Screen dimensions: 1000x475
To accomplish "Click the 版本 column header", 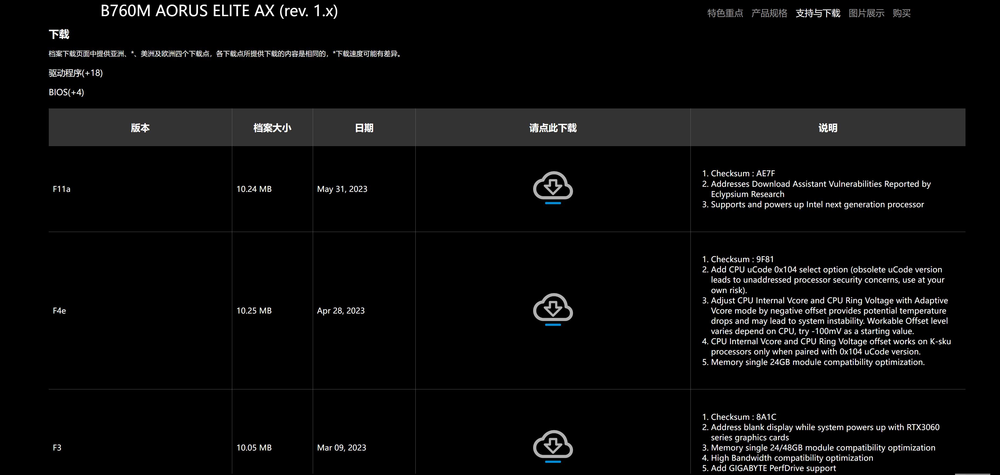I will [140, 128].
